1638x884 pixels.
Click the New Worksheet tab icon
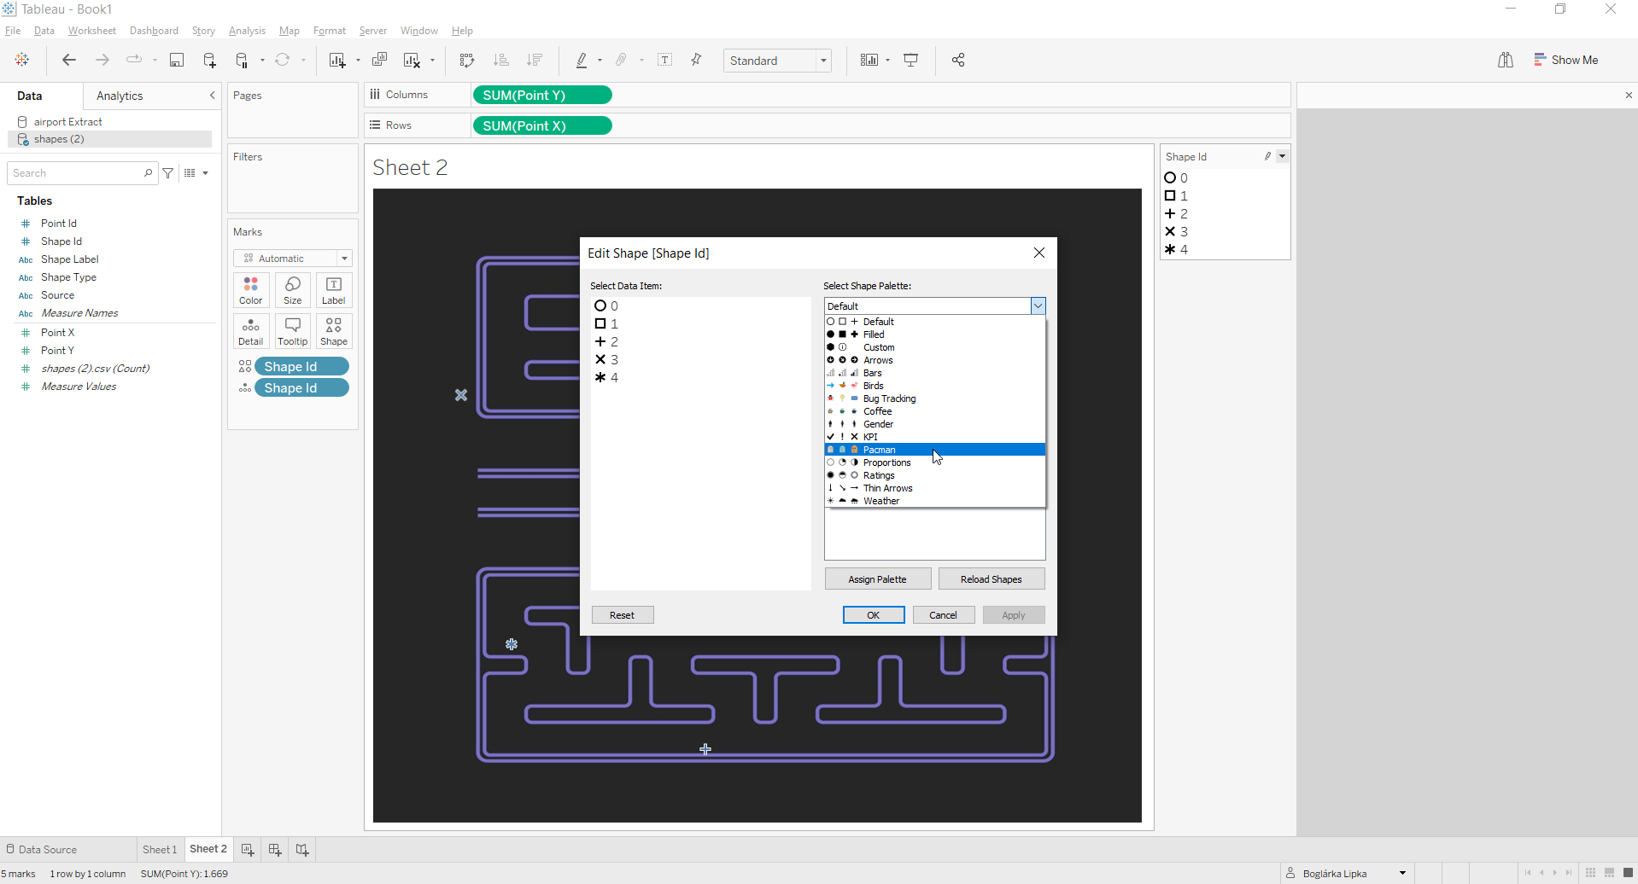248,849
